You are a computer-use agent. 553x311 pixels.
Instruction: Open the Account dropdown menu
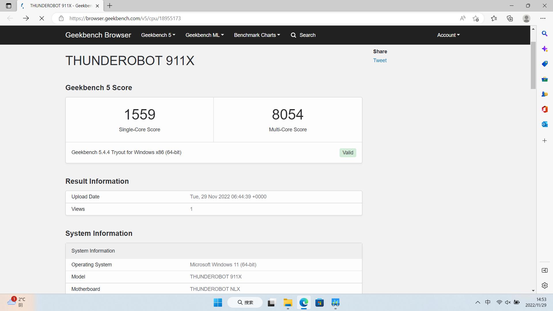448,35
